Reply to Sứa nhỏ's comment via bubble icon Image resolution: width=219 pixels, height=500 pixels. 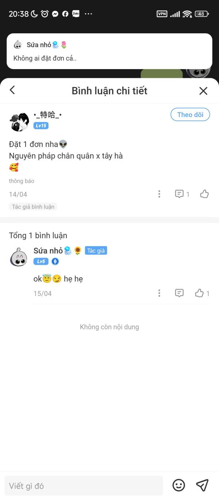pyautogui.click(x=179, y=293)
